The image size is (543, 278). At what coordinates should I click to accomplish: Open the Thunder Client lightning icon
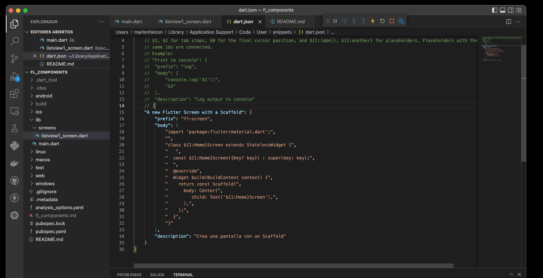tap(15, 198)
